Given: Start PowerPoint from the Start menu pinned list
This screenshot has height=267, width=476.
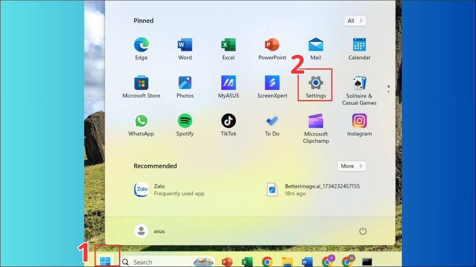Looking at the screenshot, I should (x=272, y=49).
